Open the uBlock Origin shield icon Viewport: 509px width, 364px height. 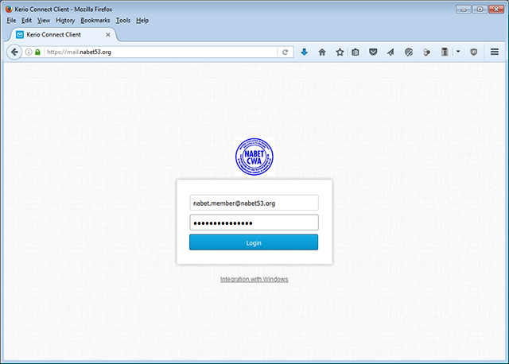(474, 52)
